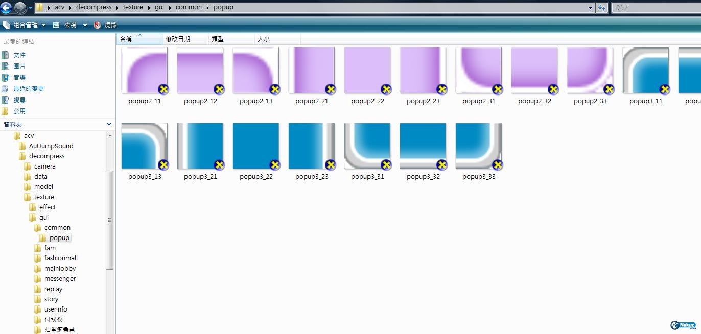Viewport: 701px width, 334px height.
Task: Select the fam folder in tree
Action: coord(50,248)
